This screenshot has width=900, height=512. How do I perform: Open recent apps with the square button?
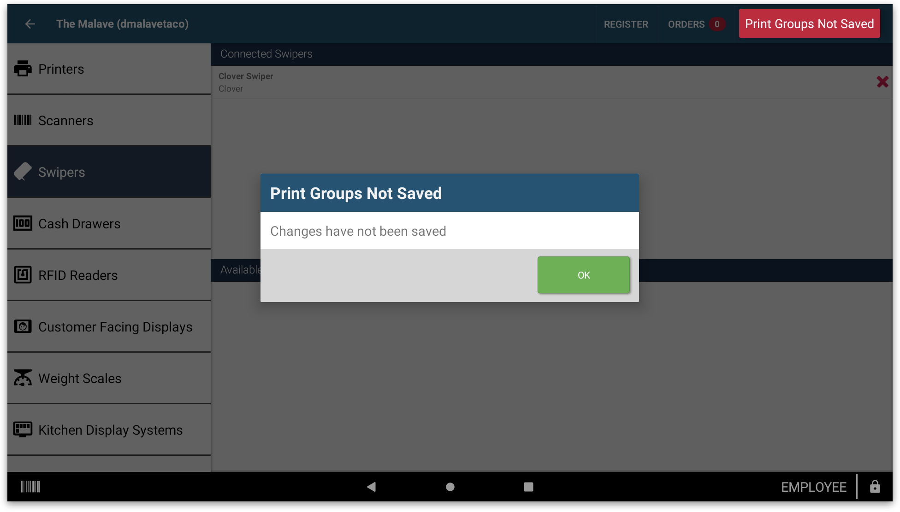pyautogui.click(x=528, y=487)
